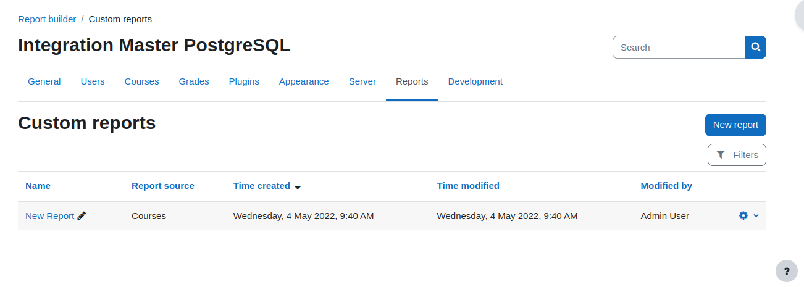Click the search magnifier icon button
Viewport: 804px width, 287px height.
(x=756, y=48)
